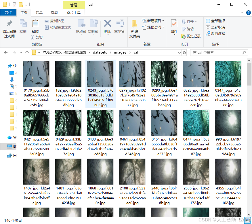Viewport: 252px width, 224px height.
Task: Open History record
Action: [191, 36]
